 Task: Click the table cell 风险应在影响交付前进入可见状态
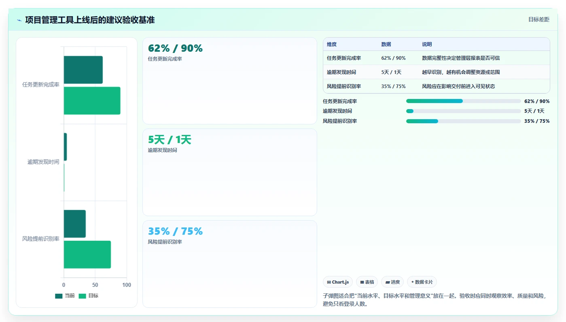click(458, 86)
